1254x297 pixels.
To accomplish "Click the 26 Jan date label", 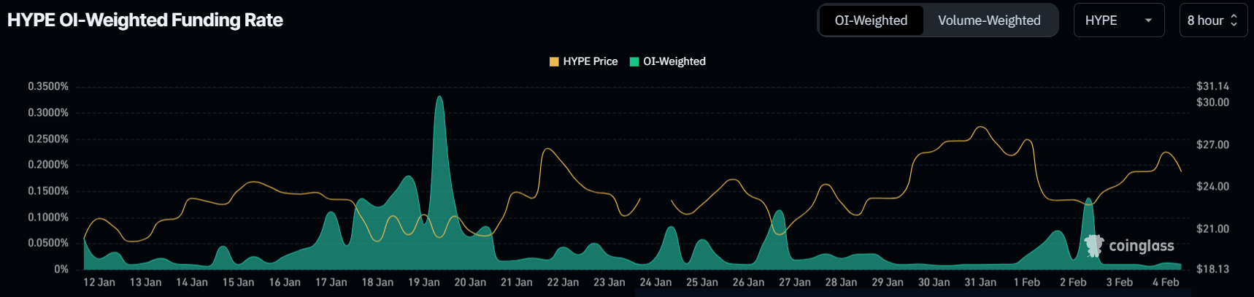I will 748,282.
